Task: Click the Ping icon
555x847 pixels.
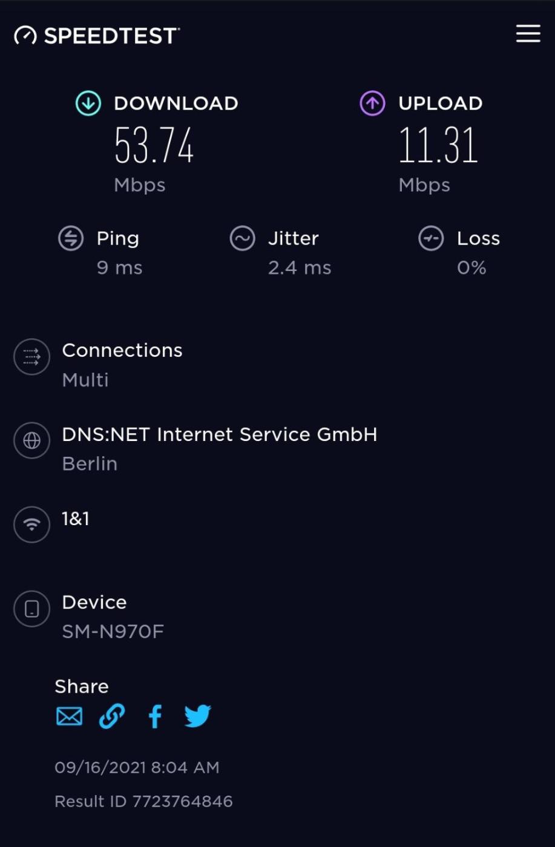Action: coord(71,238)
